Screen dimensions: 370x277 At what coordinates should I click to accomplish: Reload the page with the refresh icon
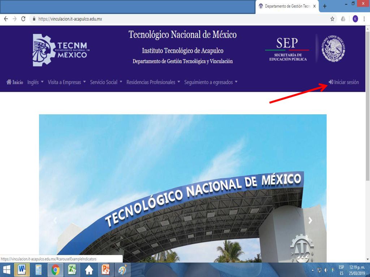click(x=23, y=19)
